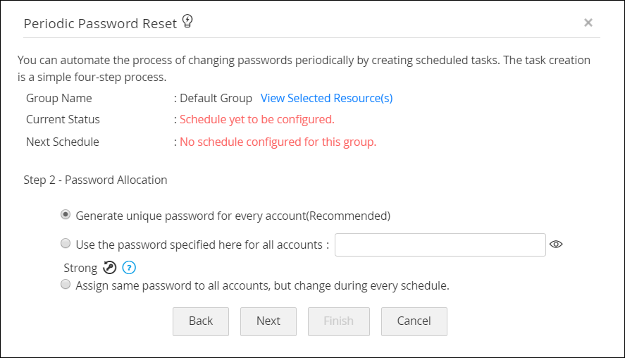Select Assign same password to all accounts

(x=66, y=285)
